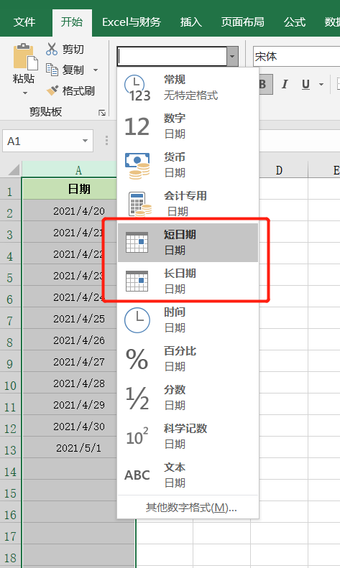This screenshot has width=340, height=568.
Task: Click the 复制 copy label
Action: 73,70
